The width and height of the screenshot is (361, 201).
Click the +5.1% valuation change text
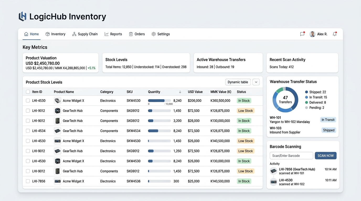click(92, 68)
